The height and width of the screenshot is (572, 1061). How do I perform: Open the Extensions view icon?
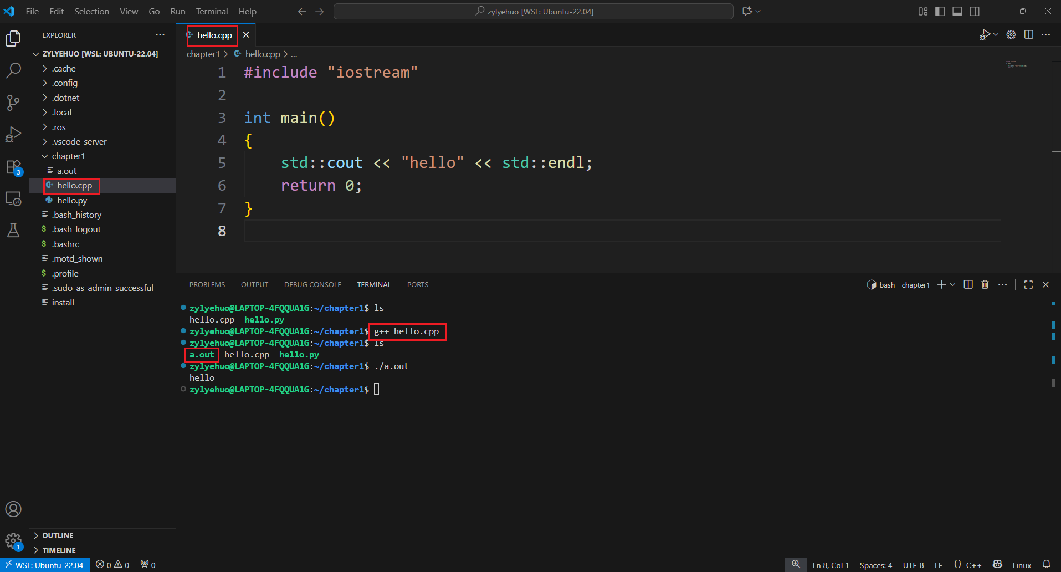pyautogui.click(x=13, y=167)
